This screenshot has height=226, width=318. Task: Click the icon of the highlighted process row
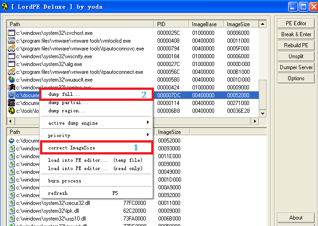11,95
